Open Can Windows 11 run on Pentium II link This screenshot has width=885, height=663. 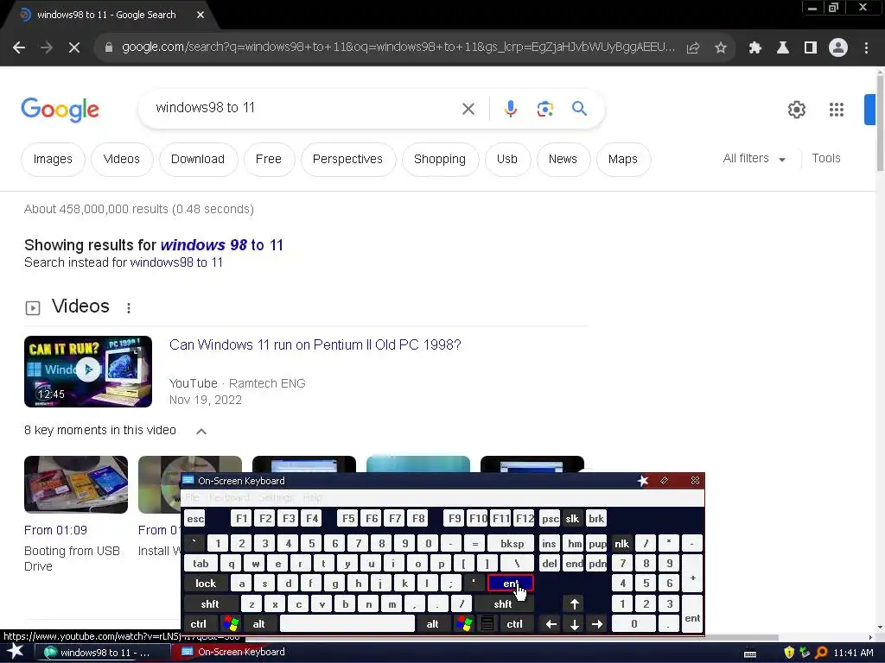coord(315,345)
